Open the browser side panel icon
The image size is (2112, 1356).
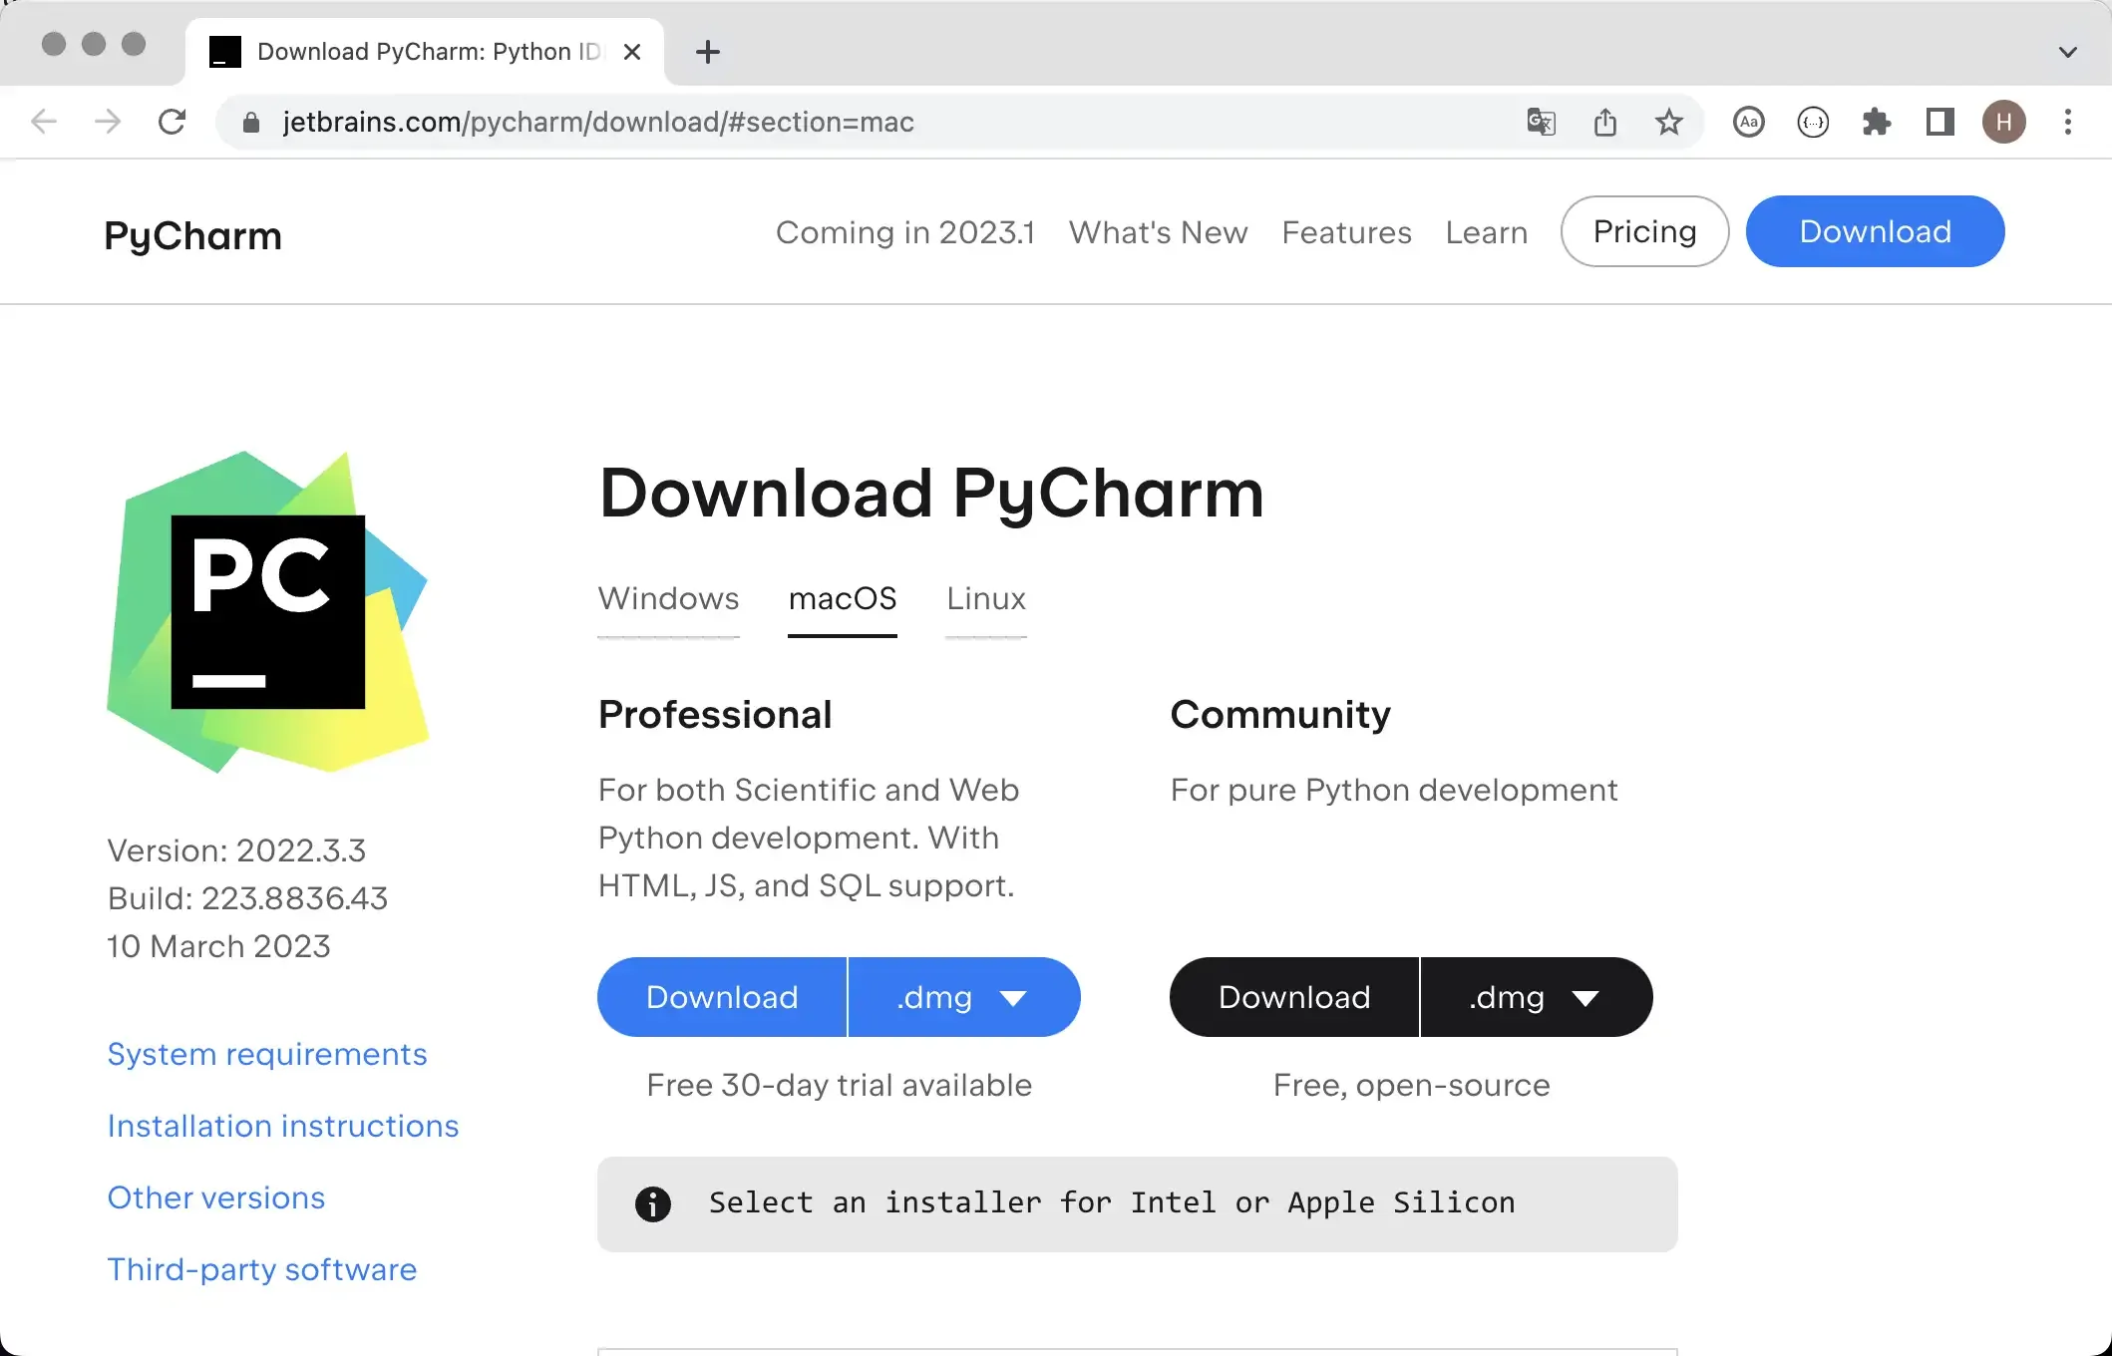(1940, 122)
